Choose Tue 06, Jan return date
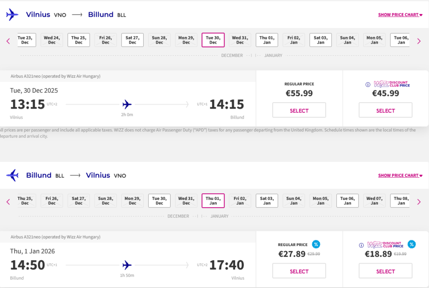This screenshot has width=429, height=288. point(347,201)
